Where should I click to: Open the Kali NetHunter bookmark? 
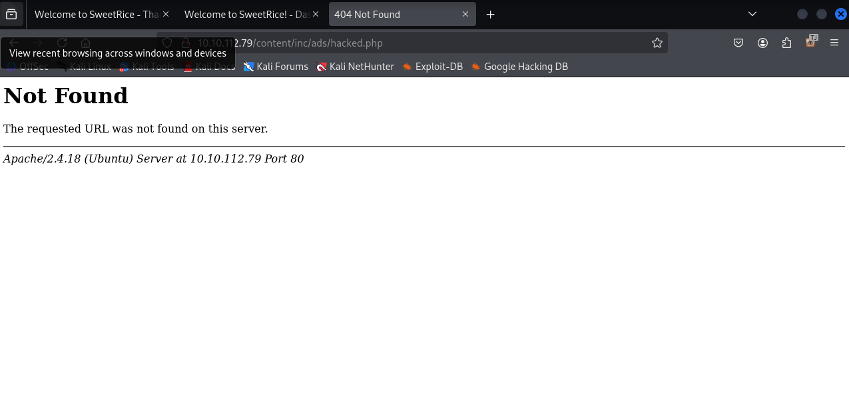356,67
